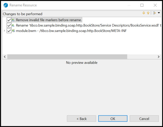The image size is (163, 127).
Task: Click the filter changes icon
Action: pyautogui.click(x=154, y=13)
